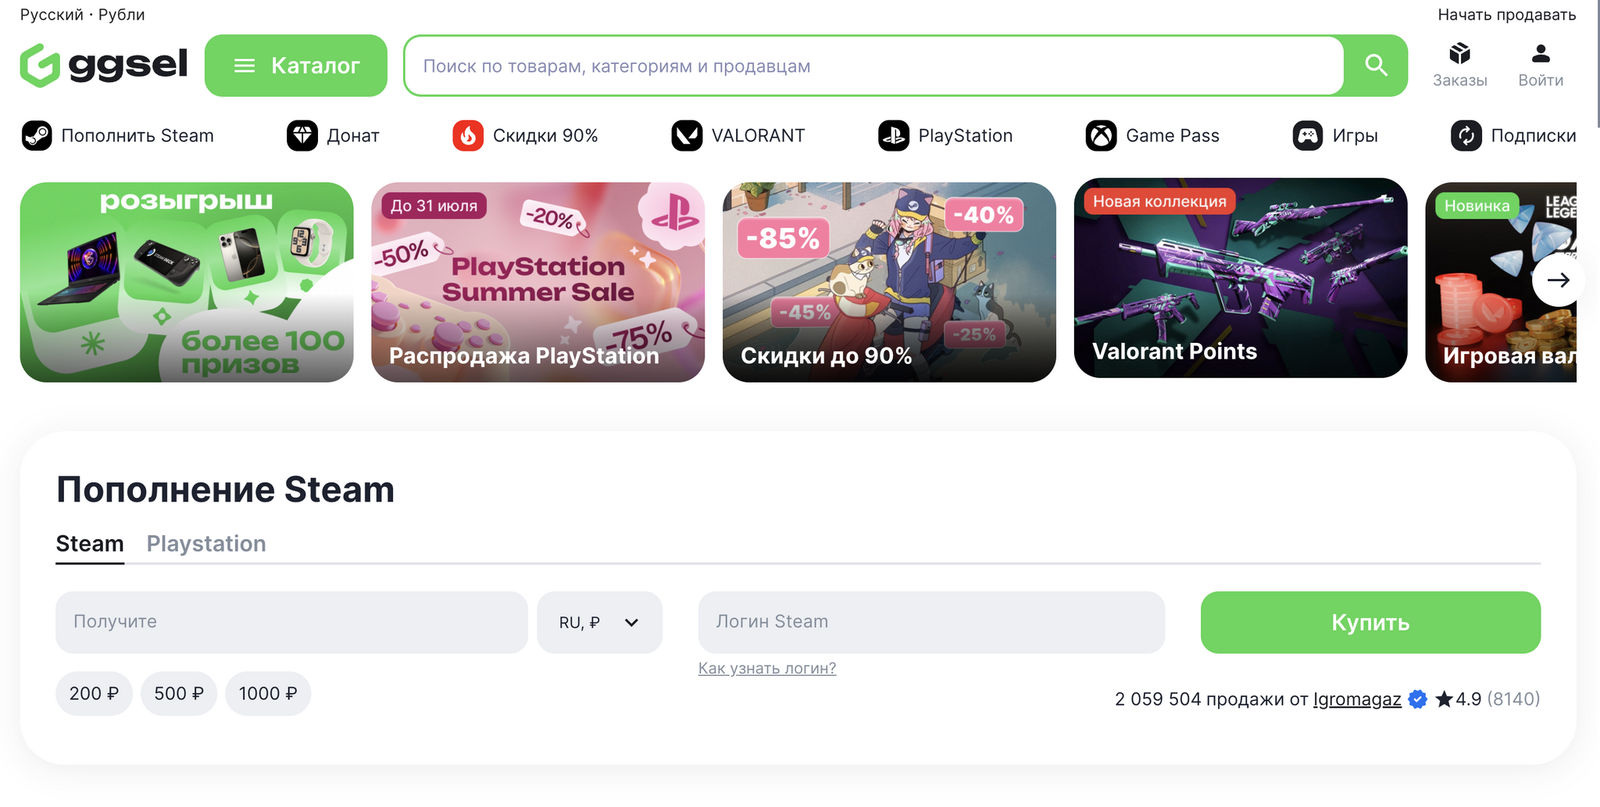Choose the 500 ₽ preset amount

coord(179,694)
